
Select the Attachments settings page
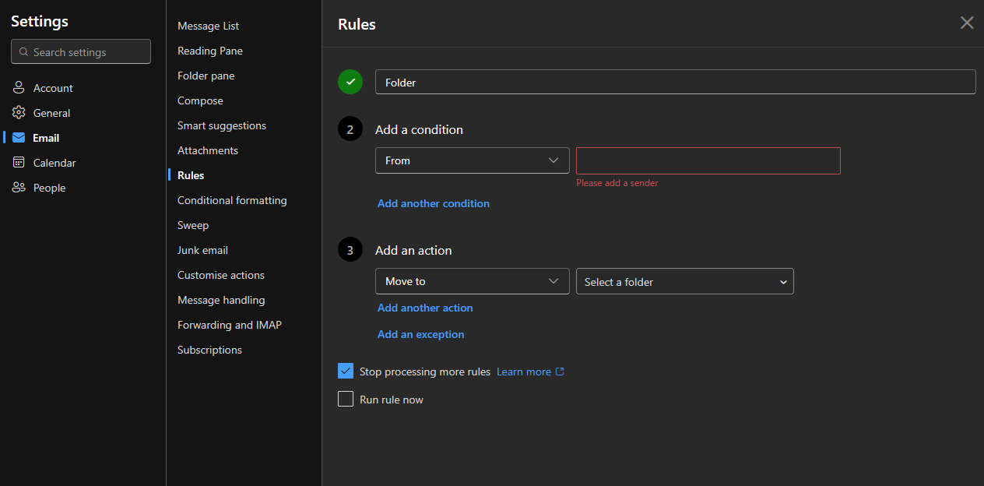point(208,150)
